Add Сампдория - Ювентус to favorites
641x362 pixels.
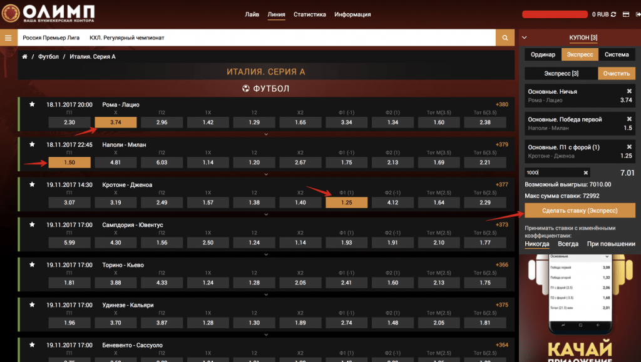32,224
